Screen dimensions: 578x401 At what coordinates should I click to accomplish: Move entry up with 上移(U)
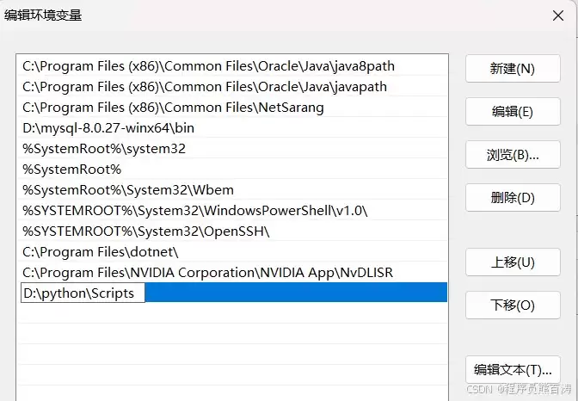513,262
